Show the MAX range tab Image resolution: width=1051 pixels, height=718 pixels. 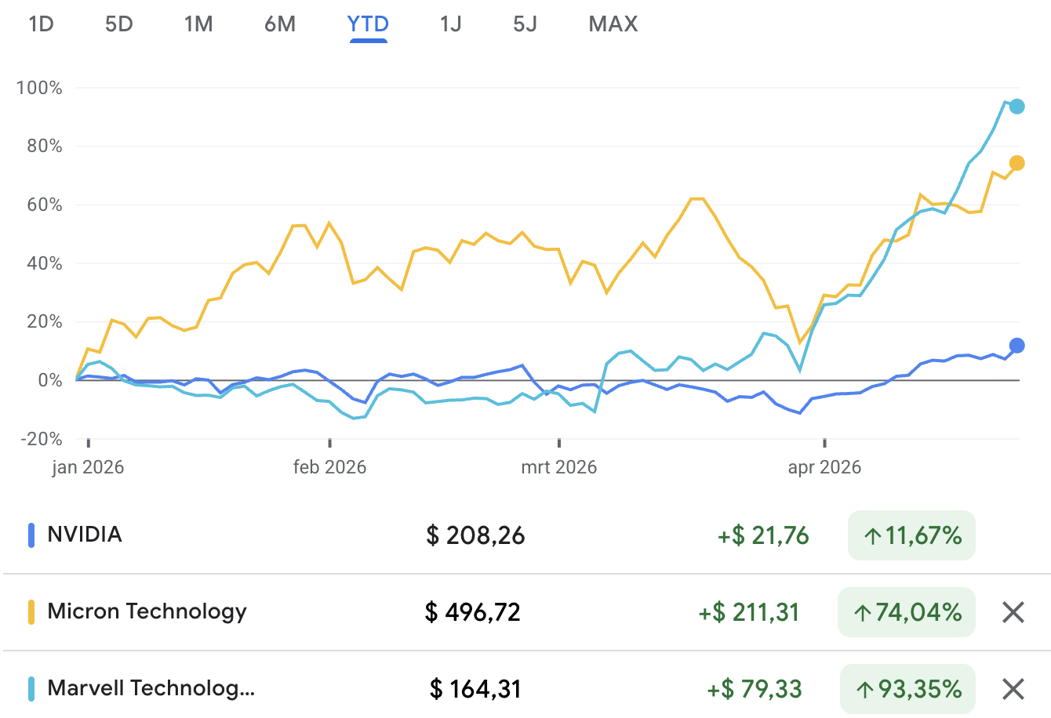point(613,24)
